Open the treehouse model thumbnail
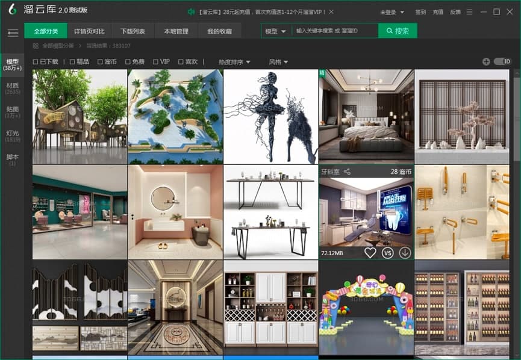This screenshot has height=360, width=521. pos(80,117)
